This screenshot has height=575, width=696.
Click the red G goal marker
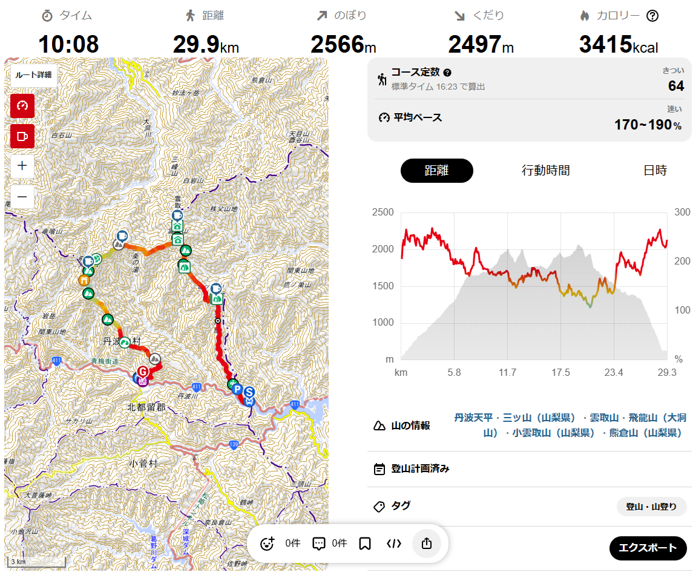pos(143,372)
